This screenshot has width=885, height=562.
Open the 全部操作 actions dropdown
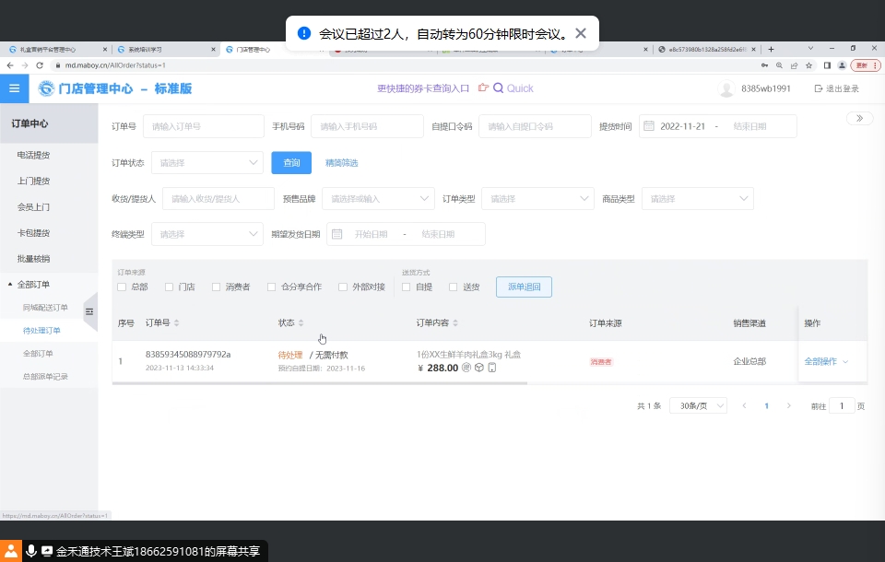coord(826,361)
